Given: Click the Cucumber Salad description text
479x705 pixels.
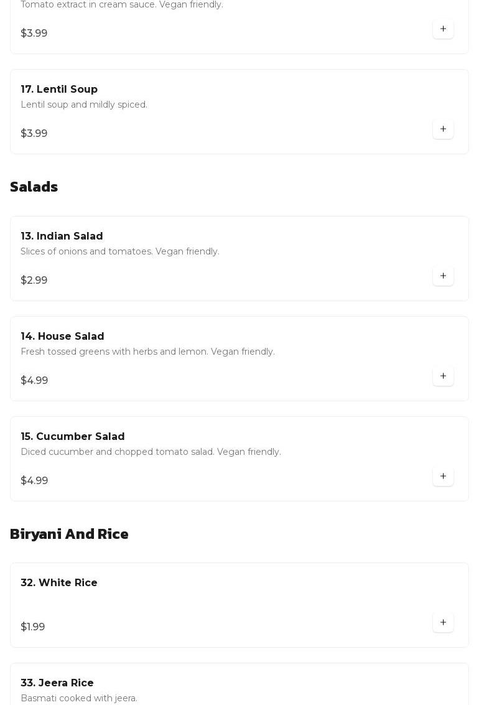Looking at the screenshot, I should tap(151, 452).
